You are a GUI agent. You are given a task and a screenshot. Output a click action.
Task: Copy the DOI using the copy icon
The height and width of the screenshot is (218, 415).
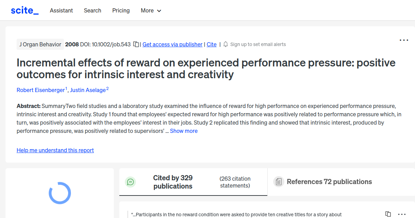tap(136, 44)
